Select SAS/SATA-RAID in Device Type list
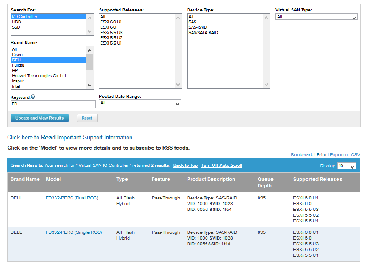 (x=225, y=33)
